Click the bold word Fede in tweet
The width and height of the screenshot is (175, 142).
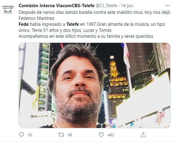point(24,24)
